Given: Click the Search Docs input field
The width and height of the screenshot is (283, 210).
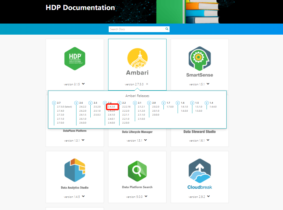Looking at the screenshot, I should 133,29.
